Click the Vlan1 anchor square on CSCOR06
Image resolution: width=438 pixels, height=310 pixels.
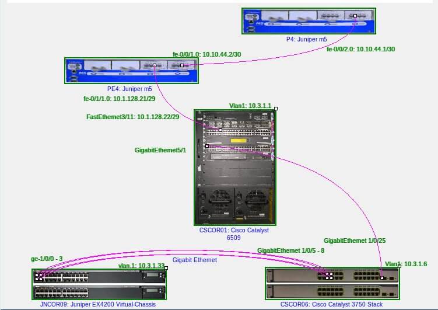(x=400, y=266)
